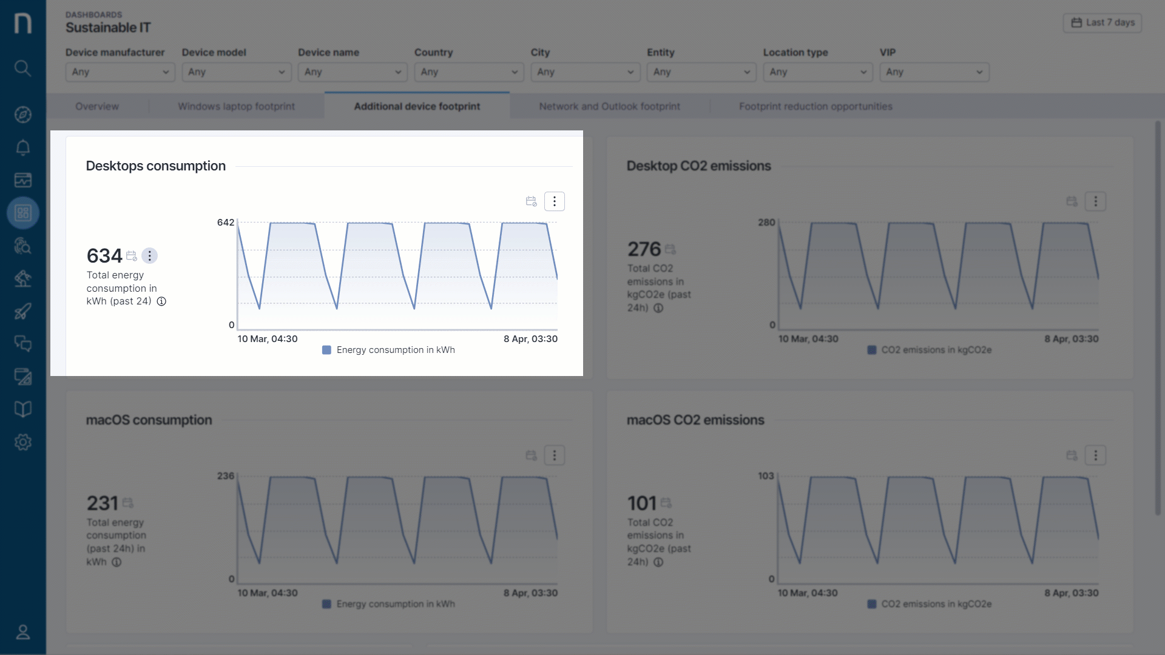Open the VIP filter dropdown
The width and height of the screenshot is (1165, 655).
934,72
